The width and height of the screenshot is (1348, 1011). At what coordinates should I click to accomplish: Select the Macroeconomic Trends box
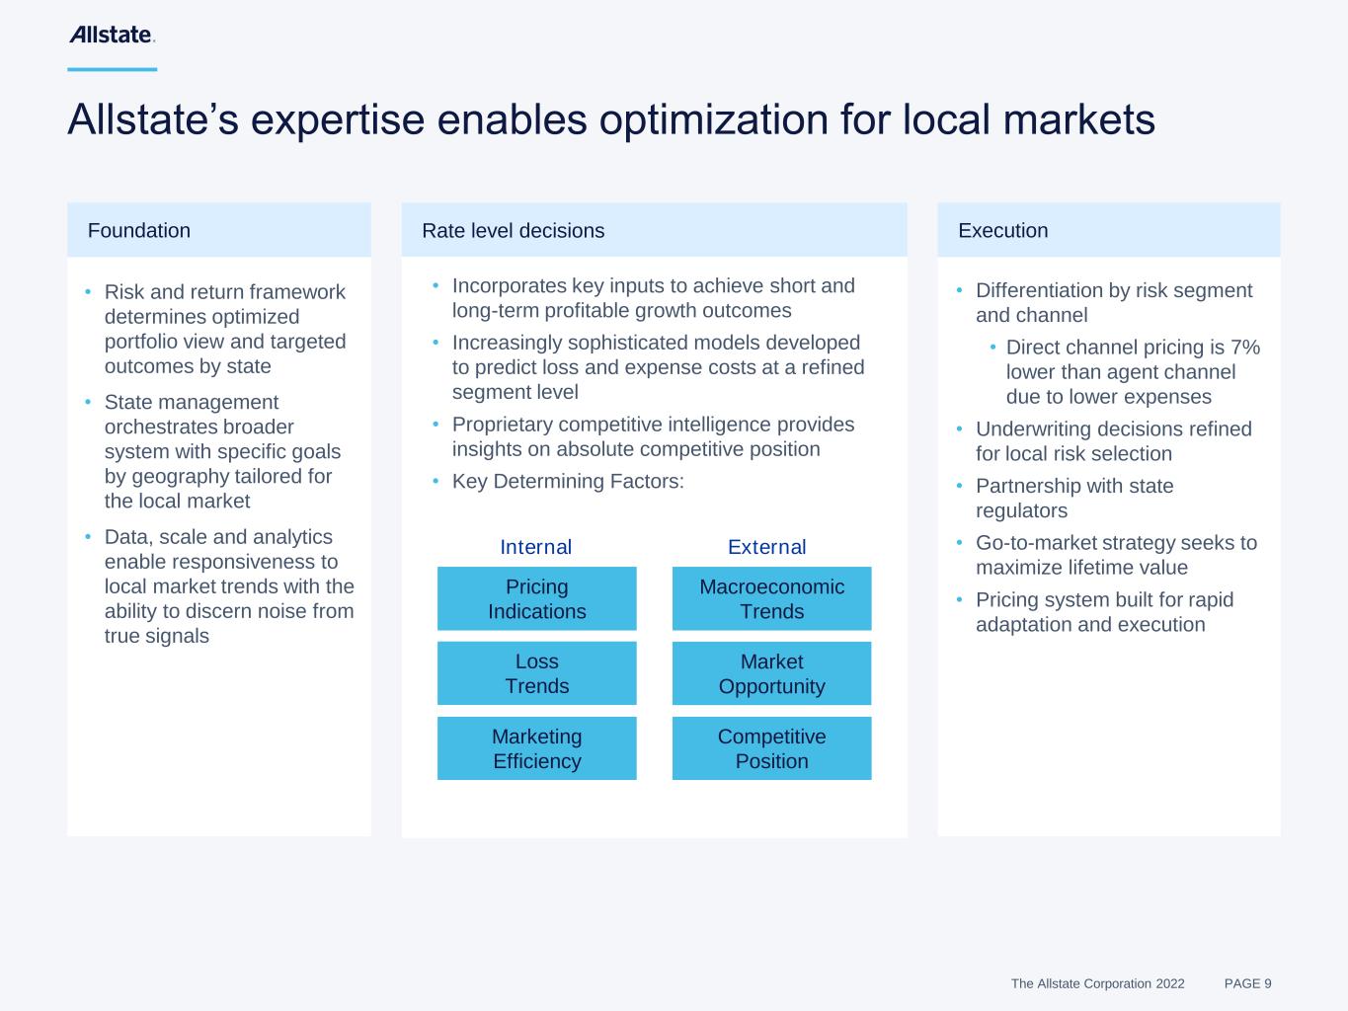click(x=771, y=598)
